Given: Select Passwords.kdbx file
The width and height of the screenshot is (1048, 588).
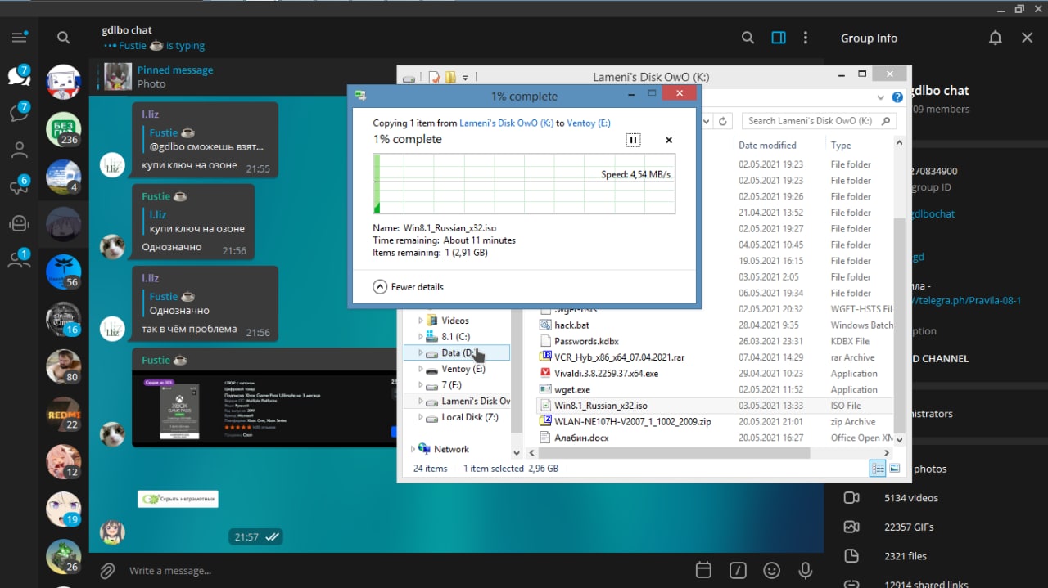Looking at the screenshot, I should (586, 342).
